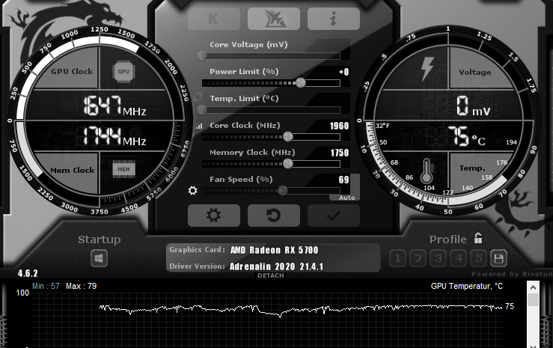Click the Max : 79 graph label
Image resolution: width=553 pixels, height=348 pixels.
click(81, 286)
